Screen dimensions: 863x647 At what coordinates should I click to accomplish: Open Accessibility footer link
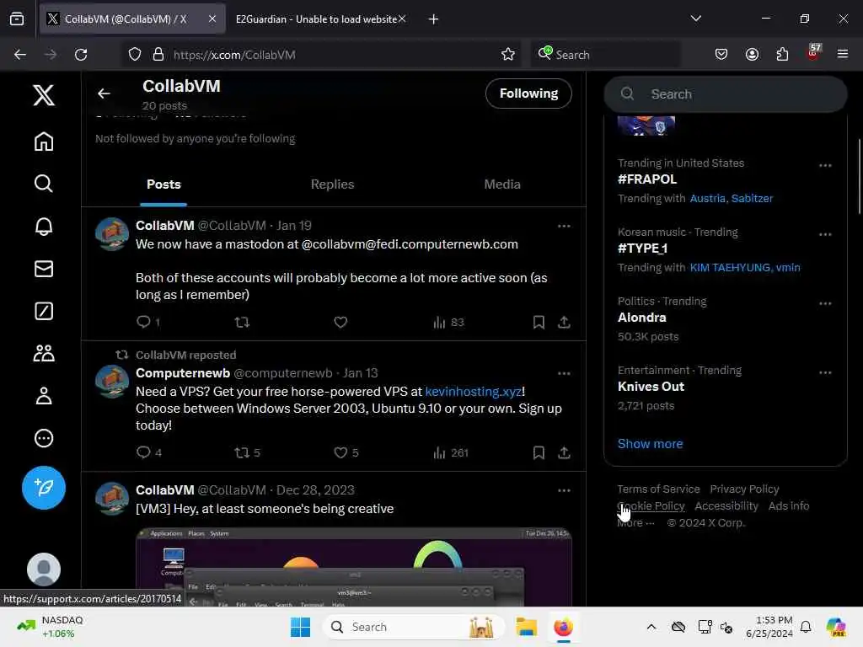click(726, 505)
